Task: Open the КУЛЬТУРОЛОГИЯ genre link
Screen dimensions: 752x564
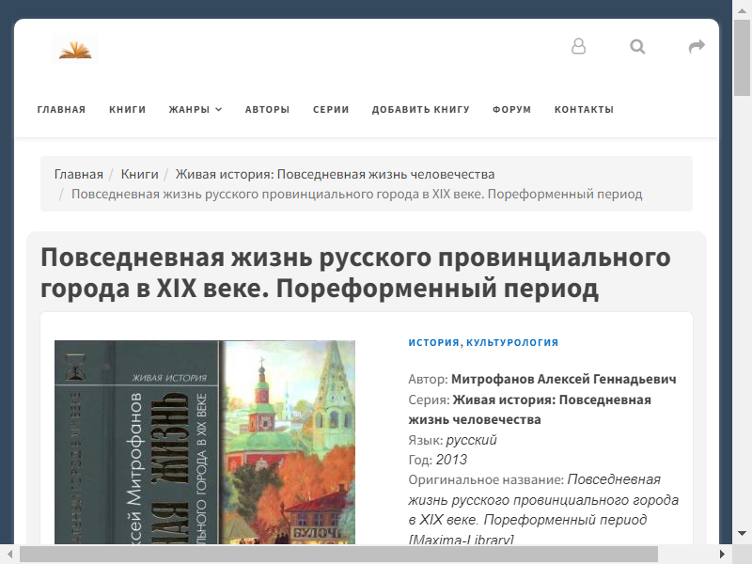Action: pos(512,342)
